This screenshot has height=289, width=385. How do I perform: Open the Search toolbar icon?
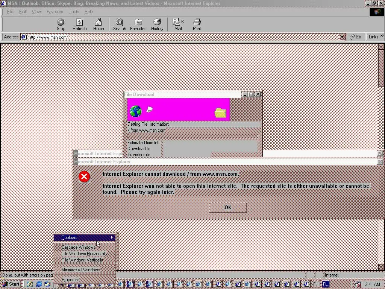point(120,24)
